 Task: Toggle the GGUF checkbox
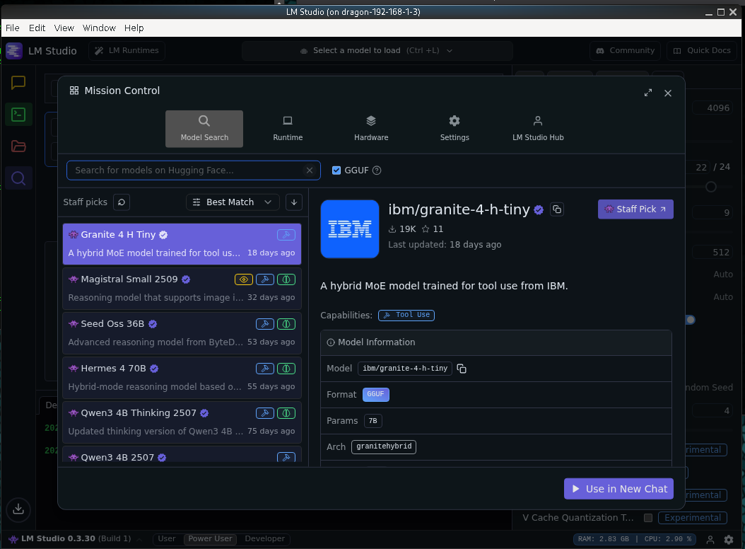pos(336,171)
